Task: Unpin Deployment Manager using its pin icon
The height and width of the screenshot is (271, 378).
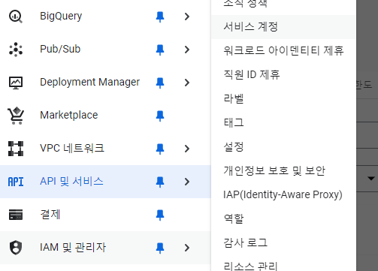Action: tap(160, 83)
